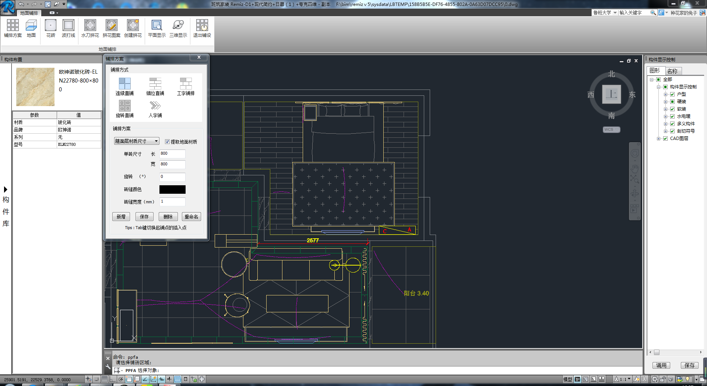Expand the 硬装 tree node
This screenshot has width=707, height=386.
pos(665,102)
